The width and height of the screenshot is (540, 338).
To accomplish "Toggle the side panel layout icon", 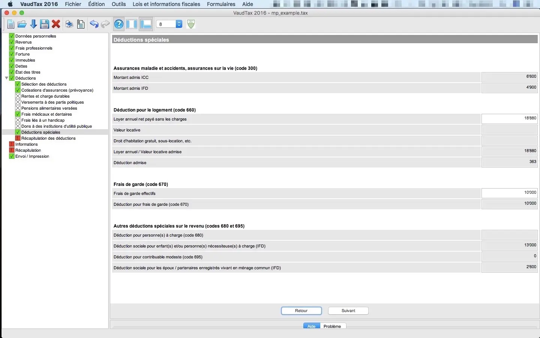I will coord(132,24).
